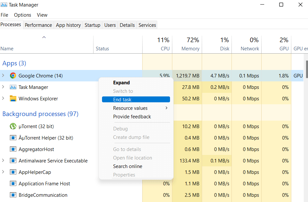Open the Resource values submenu arrow
Viewport: 308px width, 202px height.
coord(166,108)
